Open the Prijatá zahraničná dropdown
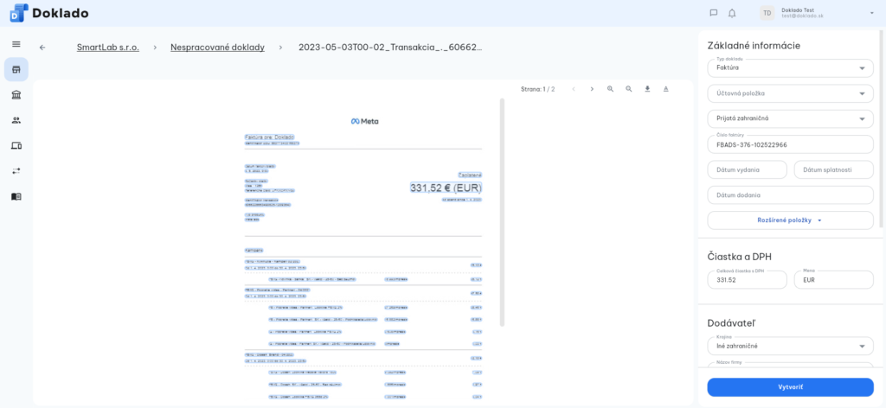886x408 pixels. pyautogui.click(x=791, y=118)
